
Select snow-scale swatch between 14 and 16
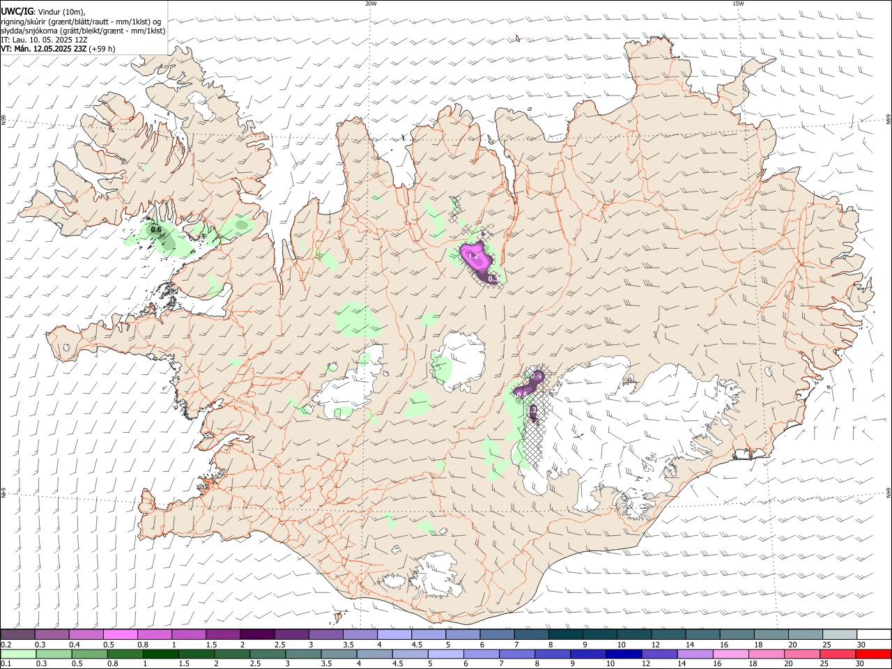click(x=703, y=635)
